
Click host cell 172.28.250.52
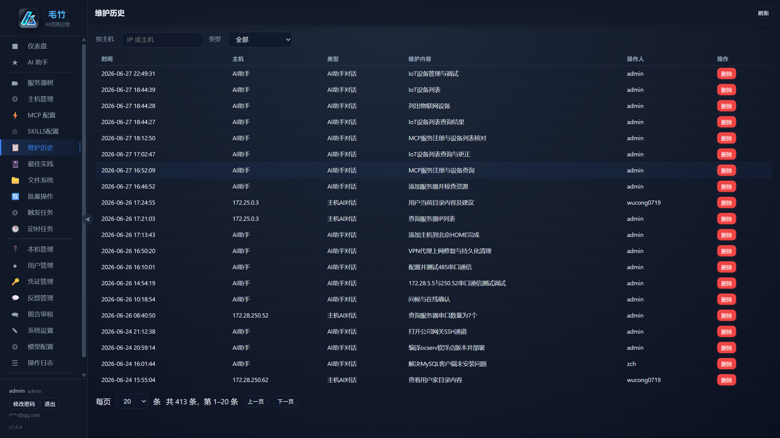tap(250, 315)
